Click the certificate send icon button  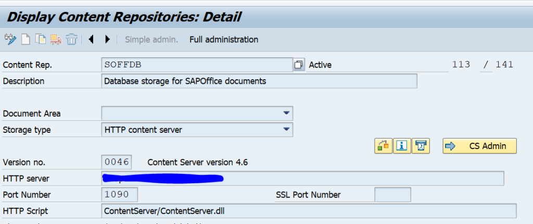coord(420,146)
